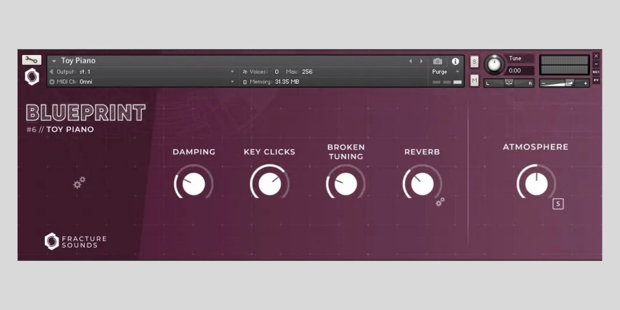Click the Max voices value 256

[307, 72]
